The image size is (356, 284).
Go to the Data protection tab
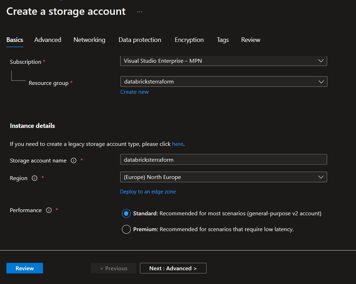(140, 40)
